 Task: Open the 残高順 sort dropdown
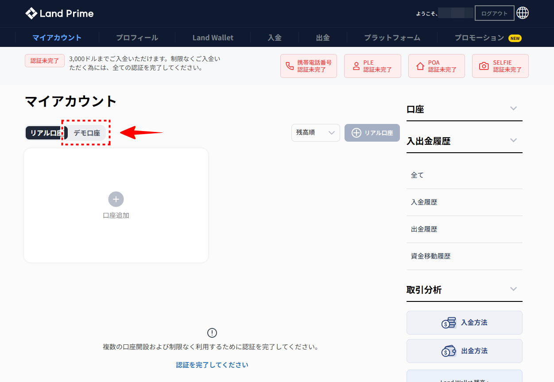(316, 132)
